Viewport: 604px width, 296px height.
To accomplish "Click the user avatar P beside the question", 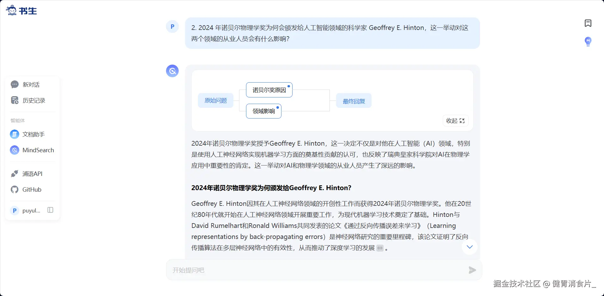I will [x=172, y=26].
